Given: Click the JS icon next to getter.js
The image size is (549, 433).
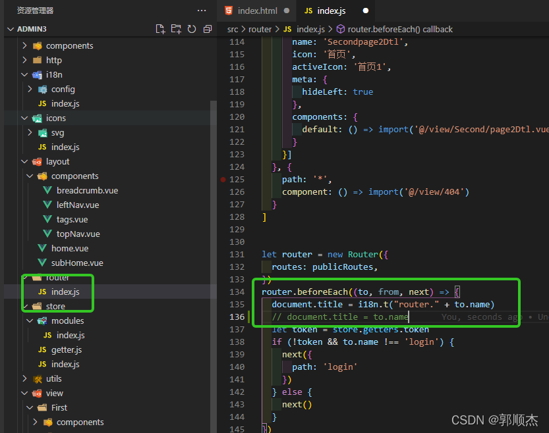Looking at the screenshot, I should [42, 349].
